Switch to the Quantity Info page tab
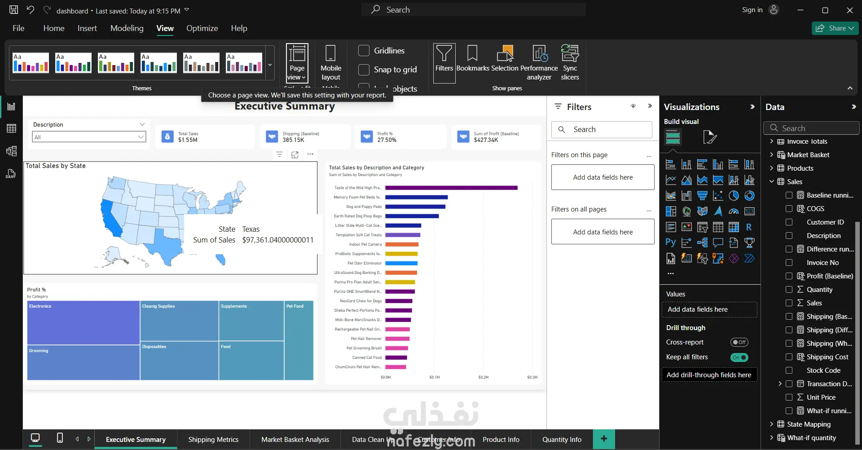 click(562, 440)
